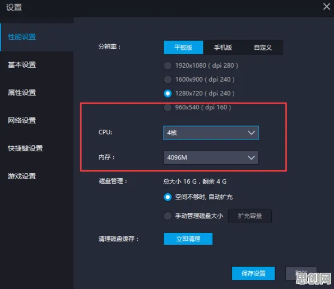334x289 pixels.
Task: Click the 保存设置 button
Action: [253, 273]
